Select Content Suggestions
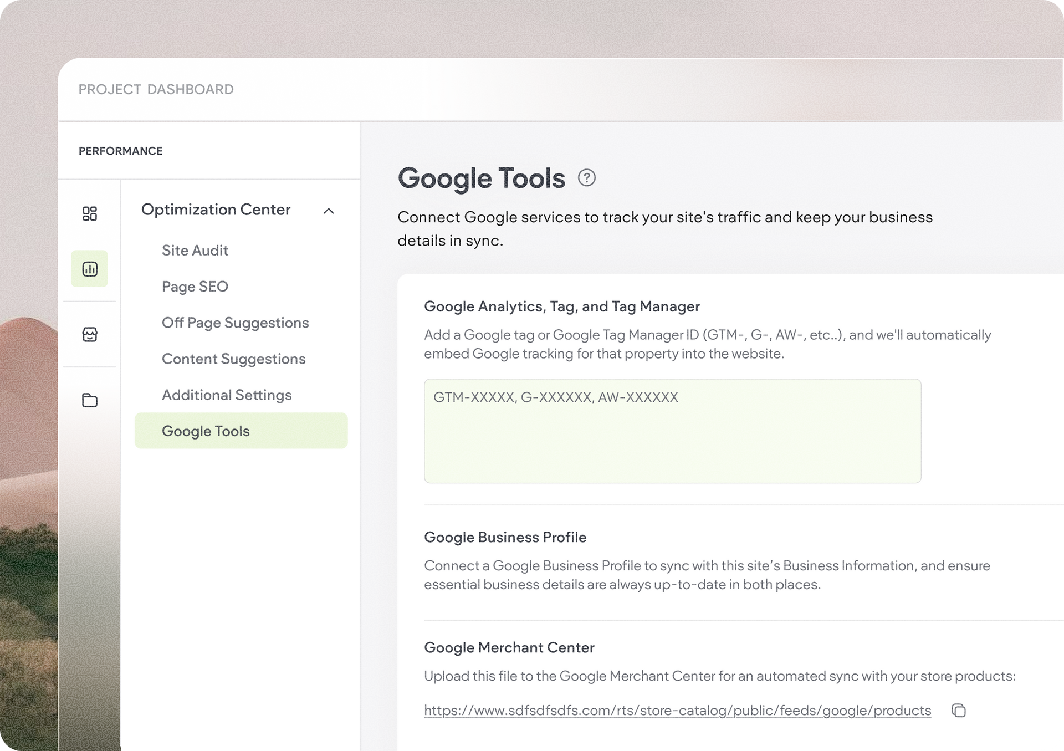1064x751 pixels. click(233, 359)
